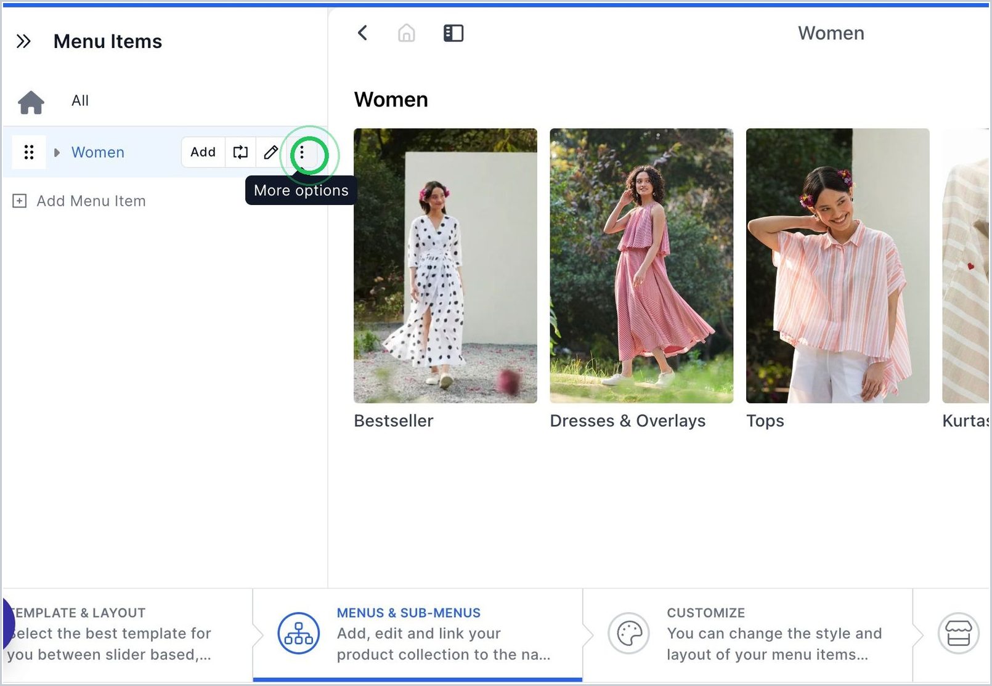Click the Women section heading
Viewport: 992px width, 686px height.
coord(391,99)
